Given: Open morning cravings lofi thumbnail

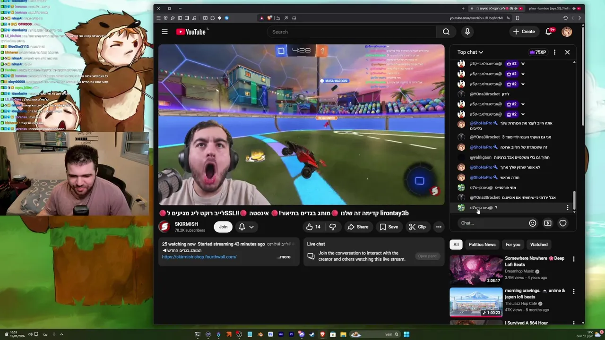Looking at the screenshot, I should tap(476, 302).
